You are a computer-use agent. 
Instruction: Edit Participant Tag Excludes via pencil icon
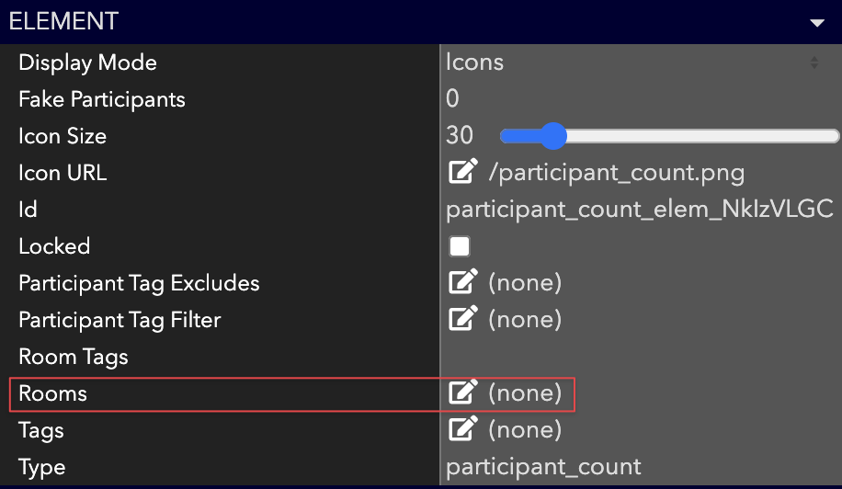point(463,281)
